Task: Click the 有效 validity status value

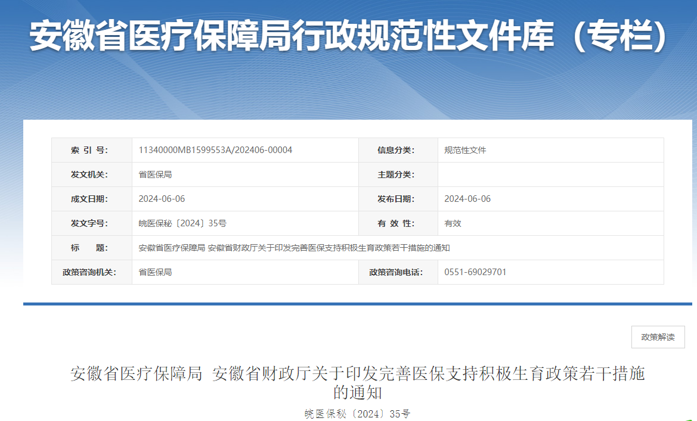Action: coord(453,223)
